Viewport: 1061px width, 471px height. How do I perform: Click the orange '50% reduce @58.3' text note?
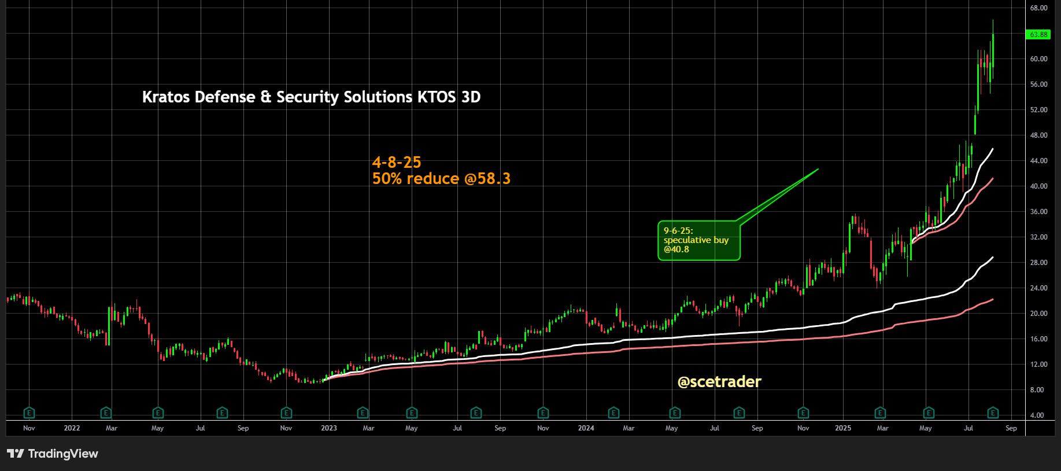[x=442, y=178]
